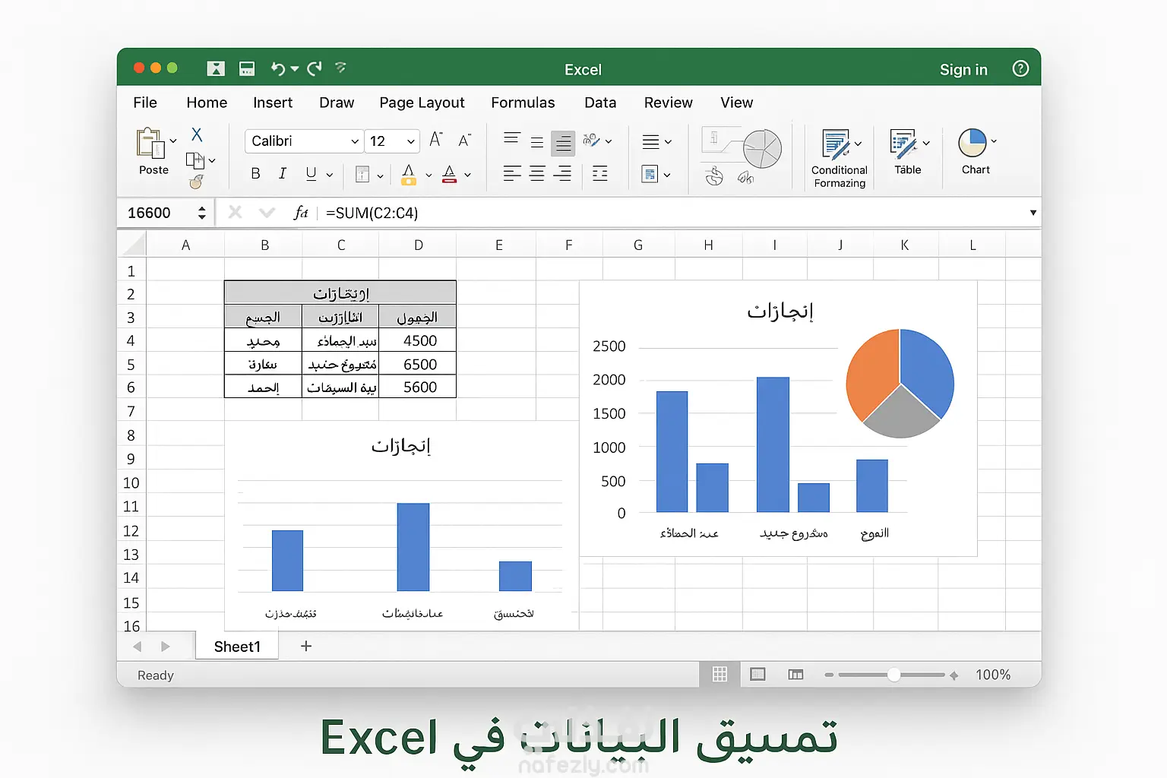Select the Format Painter brush icon
The height and width of the screenshot is (778, 1167).
click(197, 182)
